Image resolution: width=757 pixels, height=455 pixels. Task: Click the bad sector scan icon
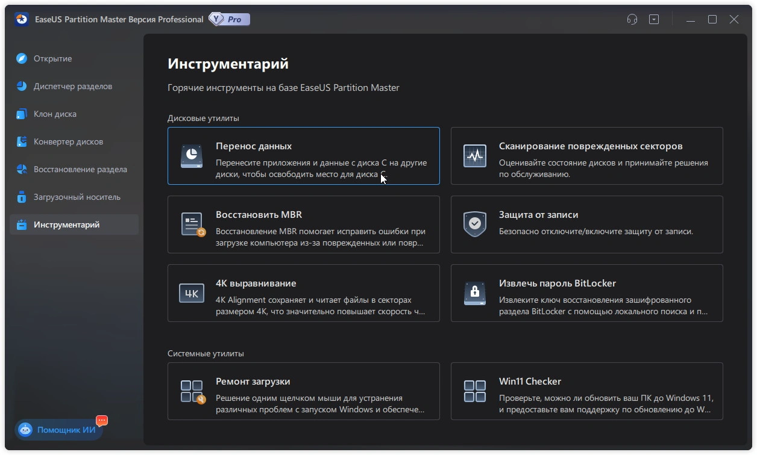click(475, 156)
